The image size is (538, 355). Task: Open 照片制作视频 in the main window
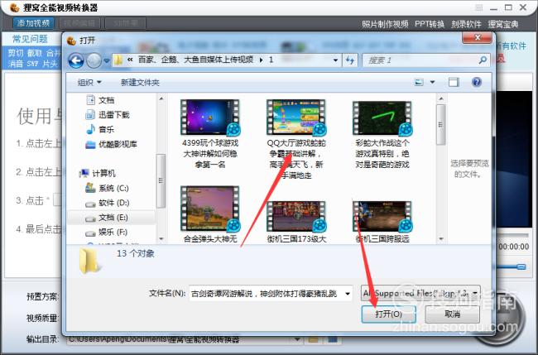385,24
